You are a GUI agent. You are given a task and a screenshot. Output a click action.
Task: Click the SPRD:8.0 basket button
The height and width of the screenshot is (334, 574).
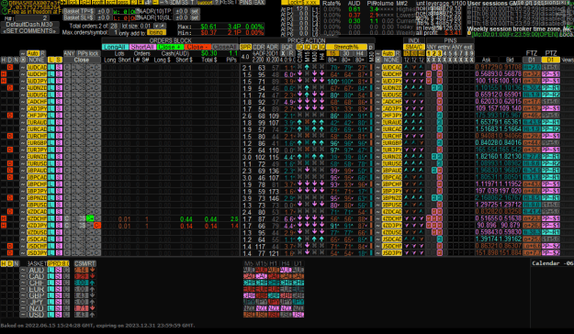(x=58, y=263)
